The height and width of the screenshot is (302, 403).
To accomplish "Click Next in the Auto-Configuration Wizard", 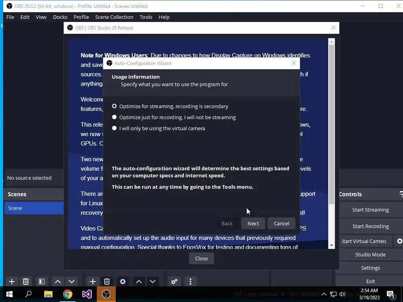I will tap(253, 223).
